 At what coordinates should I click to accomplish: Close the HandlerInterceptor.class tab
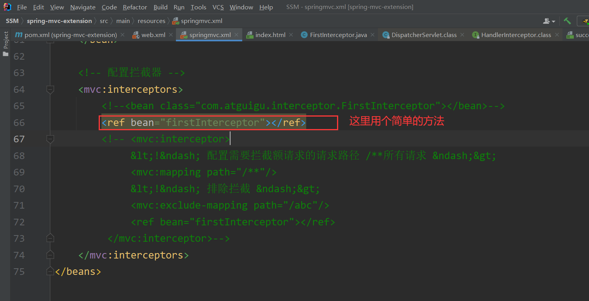point(557,35)
